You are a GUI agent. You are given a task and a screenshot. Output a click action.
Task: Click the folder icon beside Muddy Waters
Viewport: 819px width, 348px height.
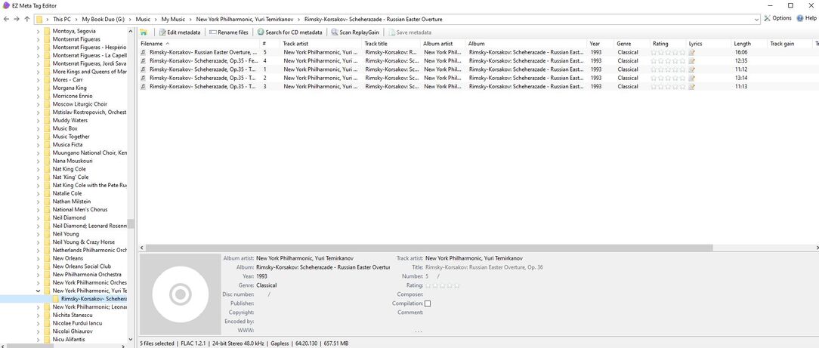point(47,120)
